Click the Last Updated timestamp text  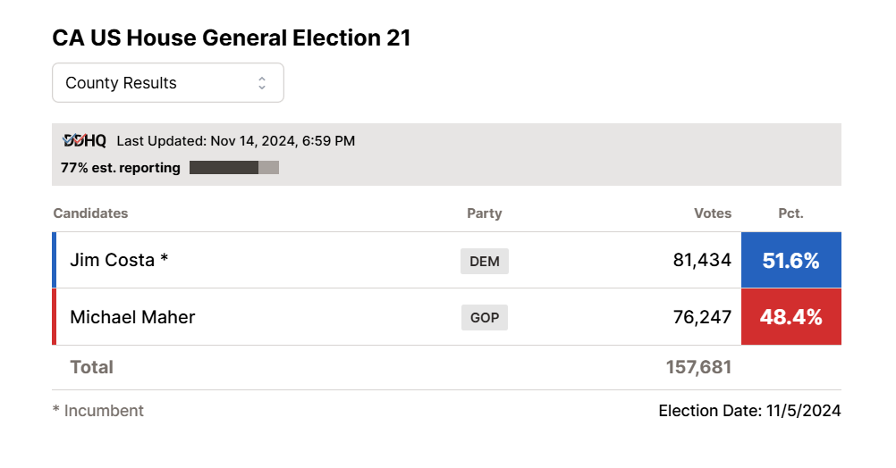236,140
